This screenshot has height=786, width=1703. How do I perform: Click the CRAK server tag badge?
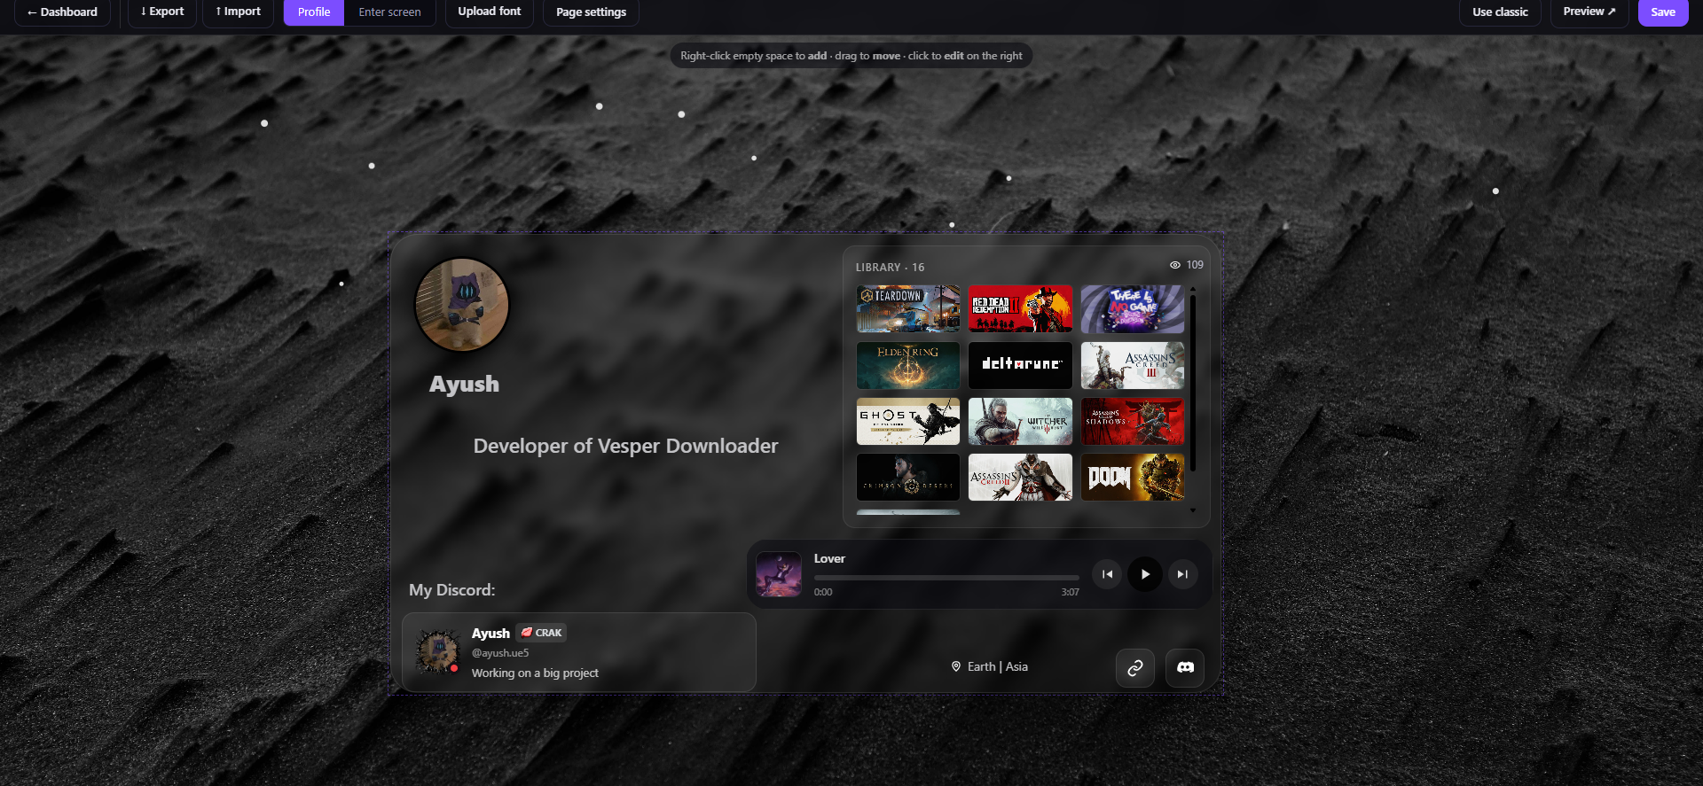(541, 633)
